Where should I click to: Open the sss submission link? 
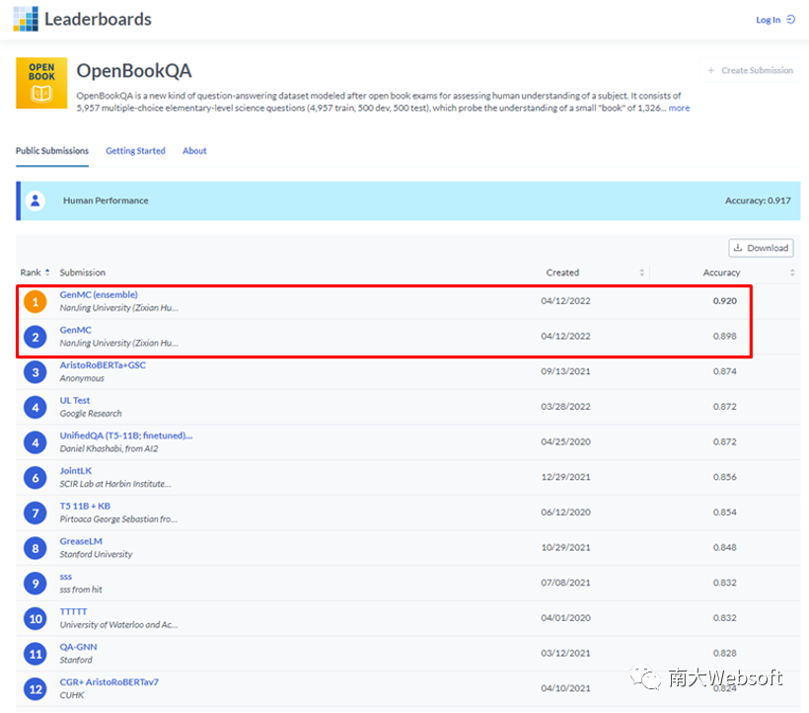click(66, 577)
